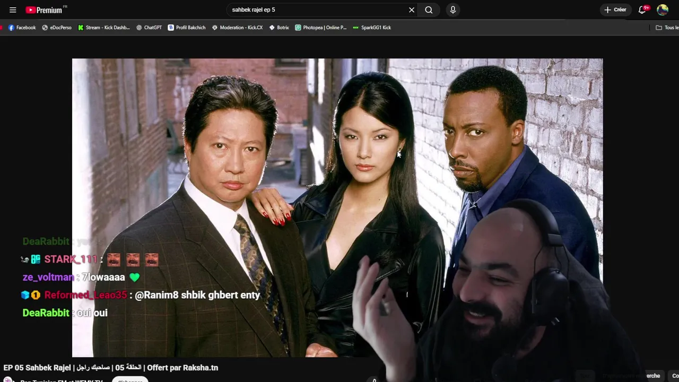This screenshot has height=382, width=679.
Task: Click ze_voltman username in chat overlay
Action: click(48, 277)
